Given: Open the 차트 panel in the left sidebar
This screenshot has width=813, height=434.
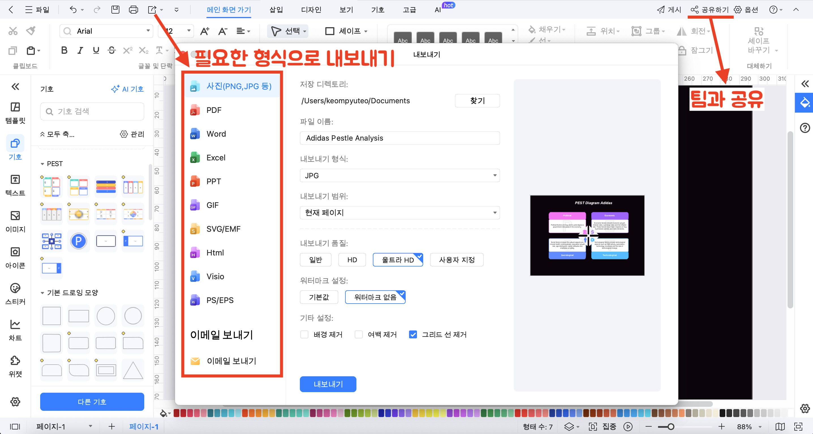Looking at the screenshot, I should tap(15, 330).
